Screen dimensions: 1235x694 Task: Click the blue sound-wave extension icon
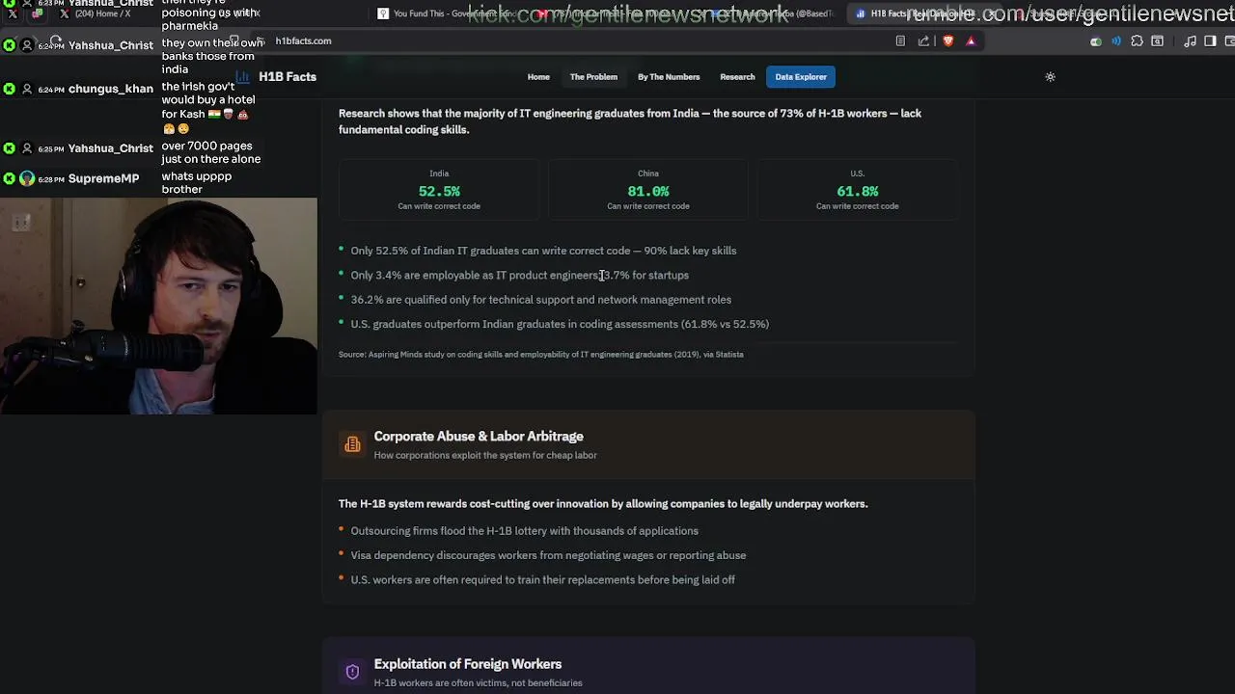(1116, 41)
